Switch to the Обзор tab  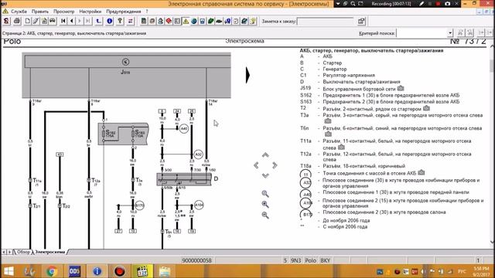tap(23, 252)
